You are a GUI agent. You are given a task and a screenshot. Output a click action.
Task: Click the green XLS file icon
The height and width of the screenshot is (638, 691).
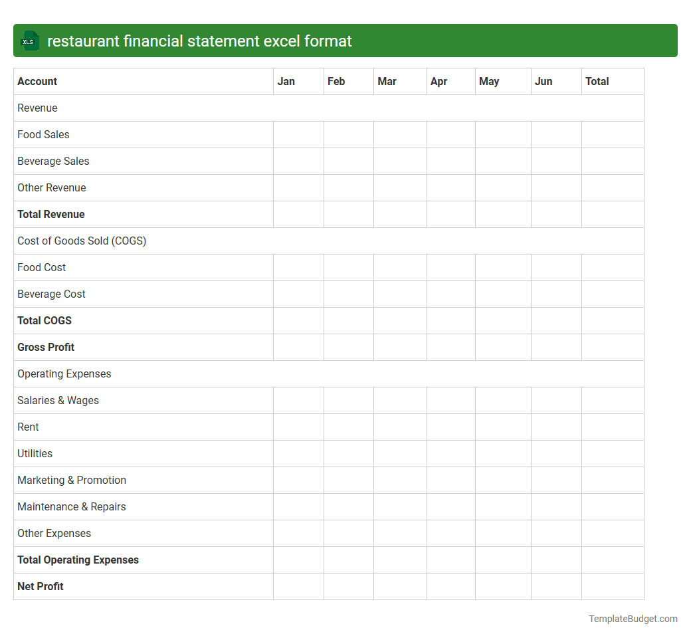point(29,41)
